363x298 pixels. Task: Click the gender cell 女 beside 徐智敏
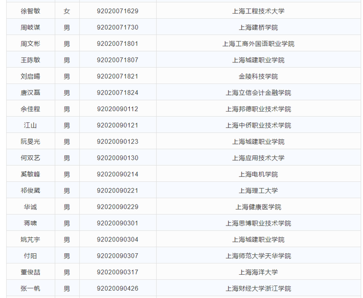pos(67,11)
